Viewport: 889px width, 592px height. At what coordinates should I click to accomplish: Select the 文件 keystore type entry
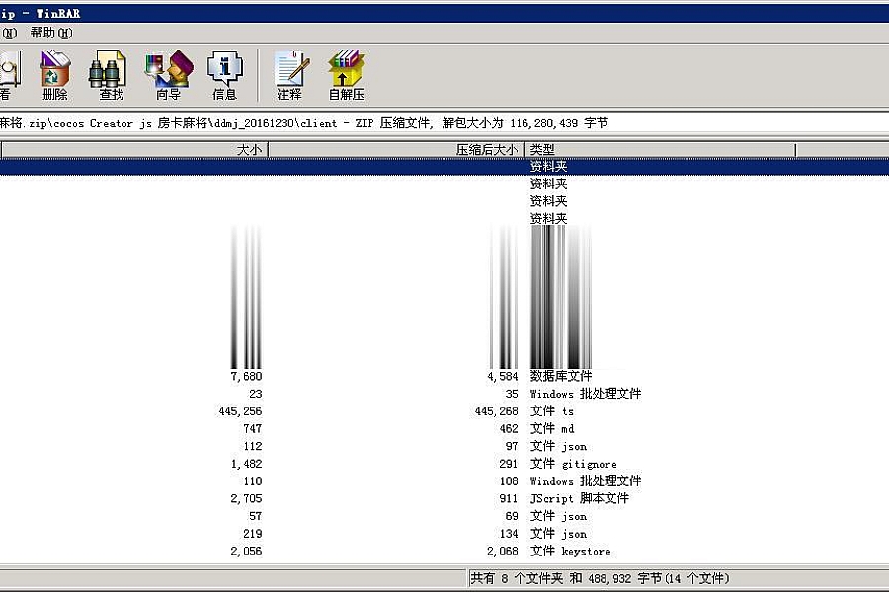pyautogui.click(x=570, y=552)
